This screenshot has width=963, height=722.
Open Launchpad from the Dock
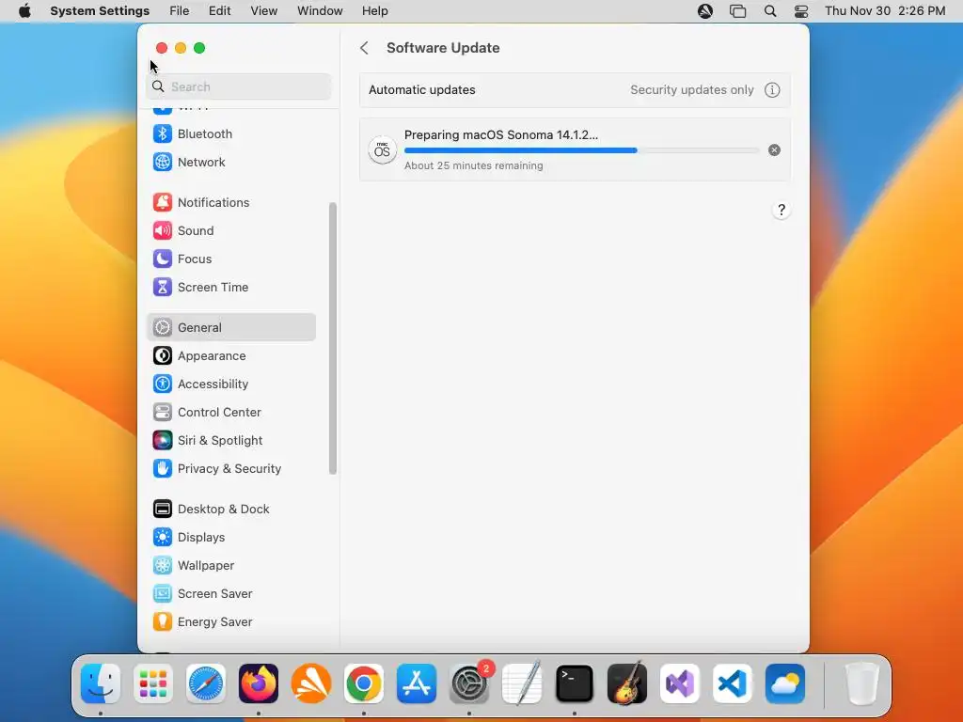[x=153, y=683]
